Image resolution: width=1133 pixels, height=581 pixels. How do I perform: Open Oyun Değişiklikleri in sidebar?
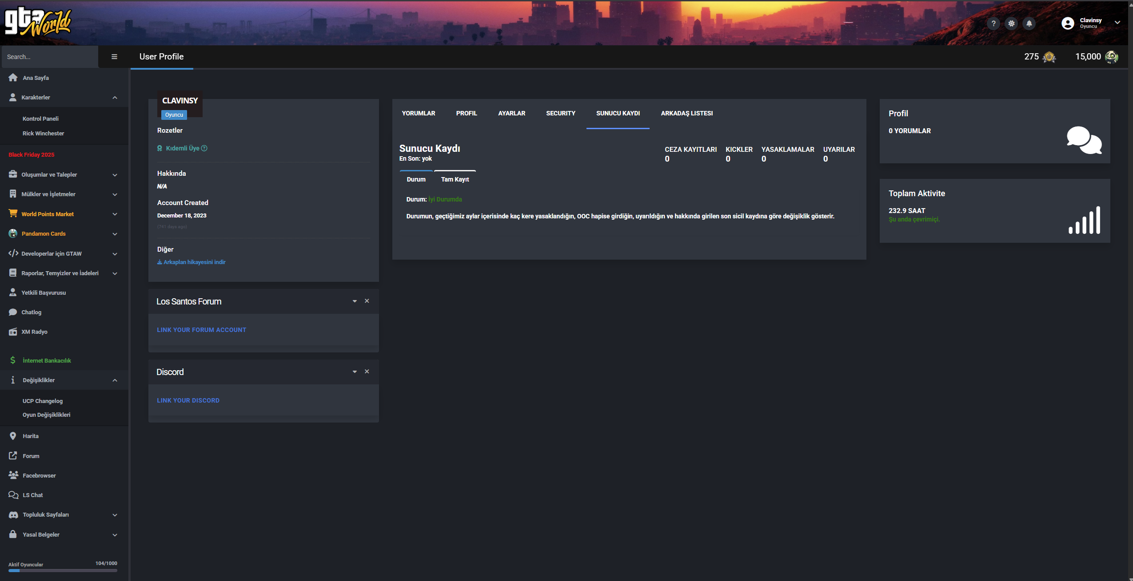point(47,415)
